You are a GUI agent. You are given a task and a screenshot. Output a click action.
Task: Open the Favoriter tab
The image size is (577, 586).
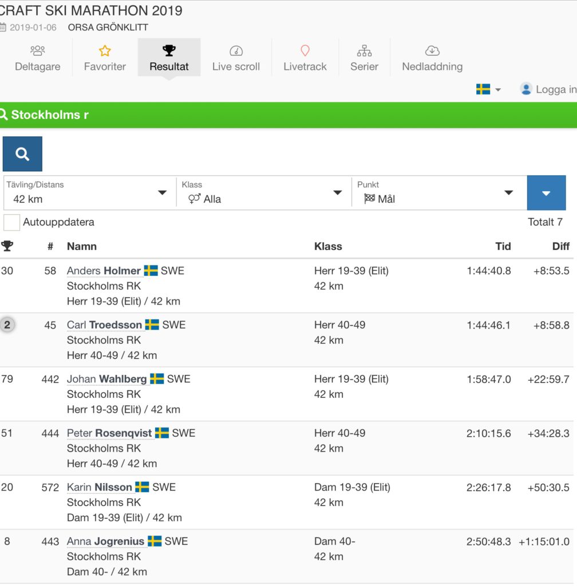[105, 58]
